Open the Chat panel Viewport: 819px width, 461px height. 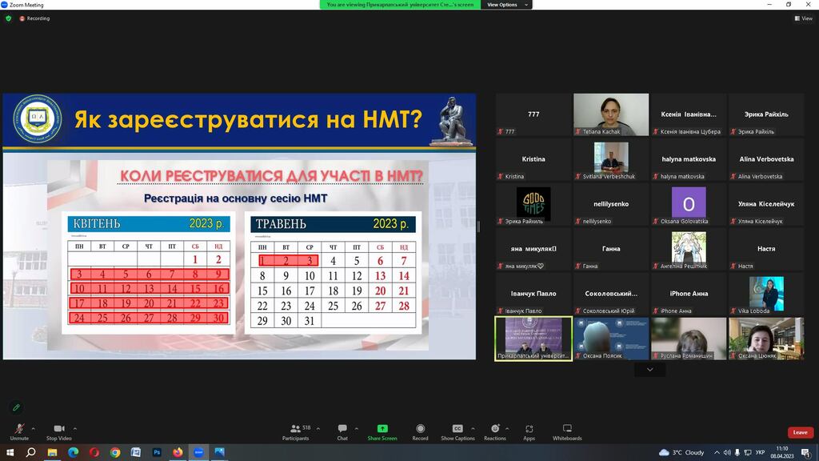(342, 432)
